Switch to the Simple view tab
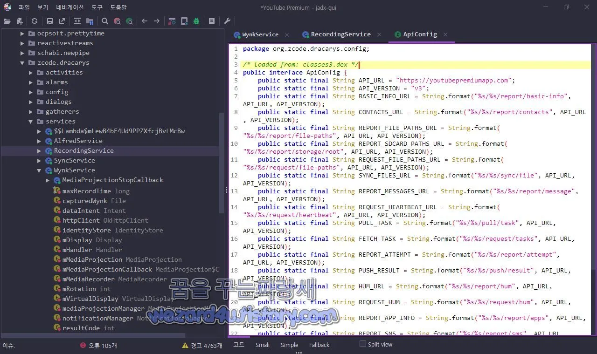597x354 pixels. 289,345
